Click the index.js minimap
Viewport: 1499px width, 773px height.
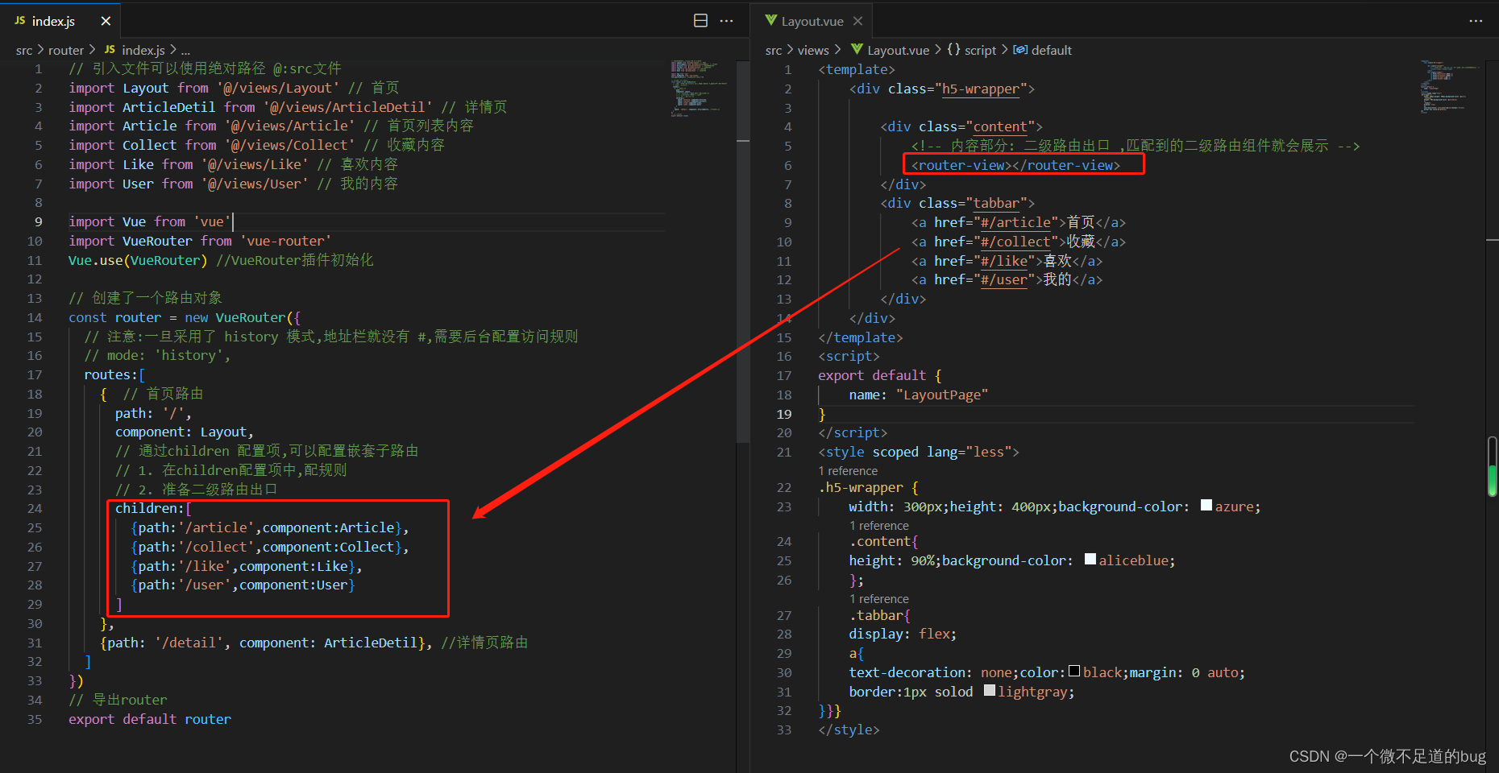699,89
